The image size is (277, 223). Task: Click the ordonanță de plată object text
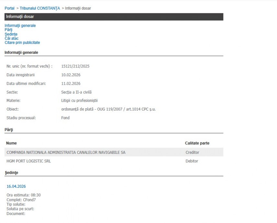click(x=108, y=109)
